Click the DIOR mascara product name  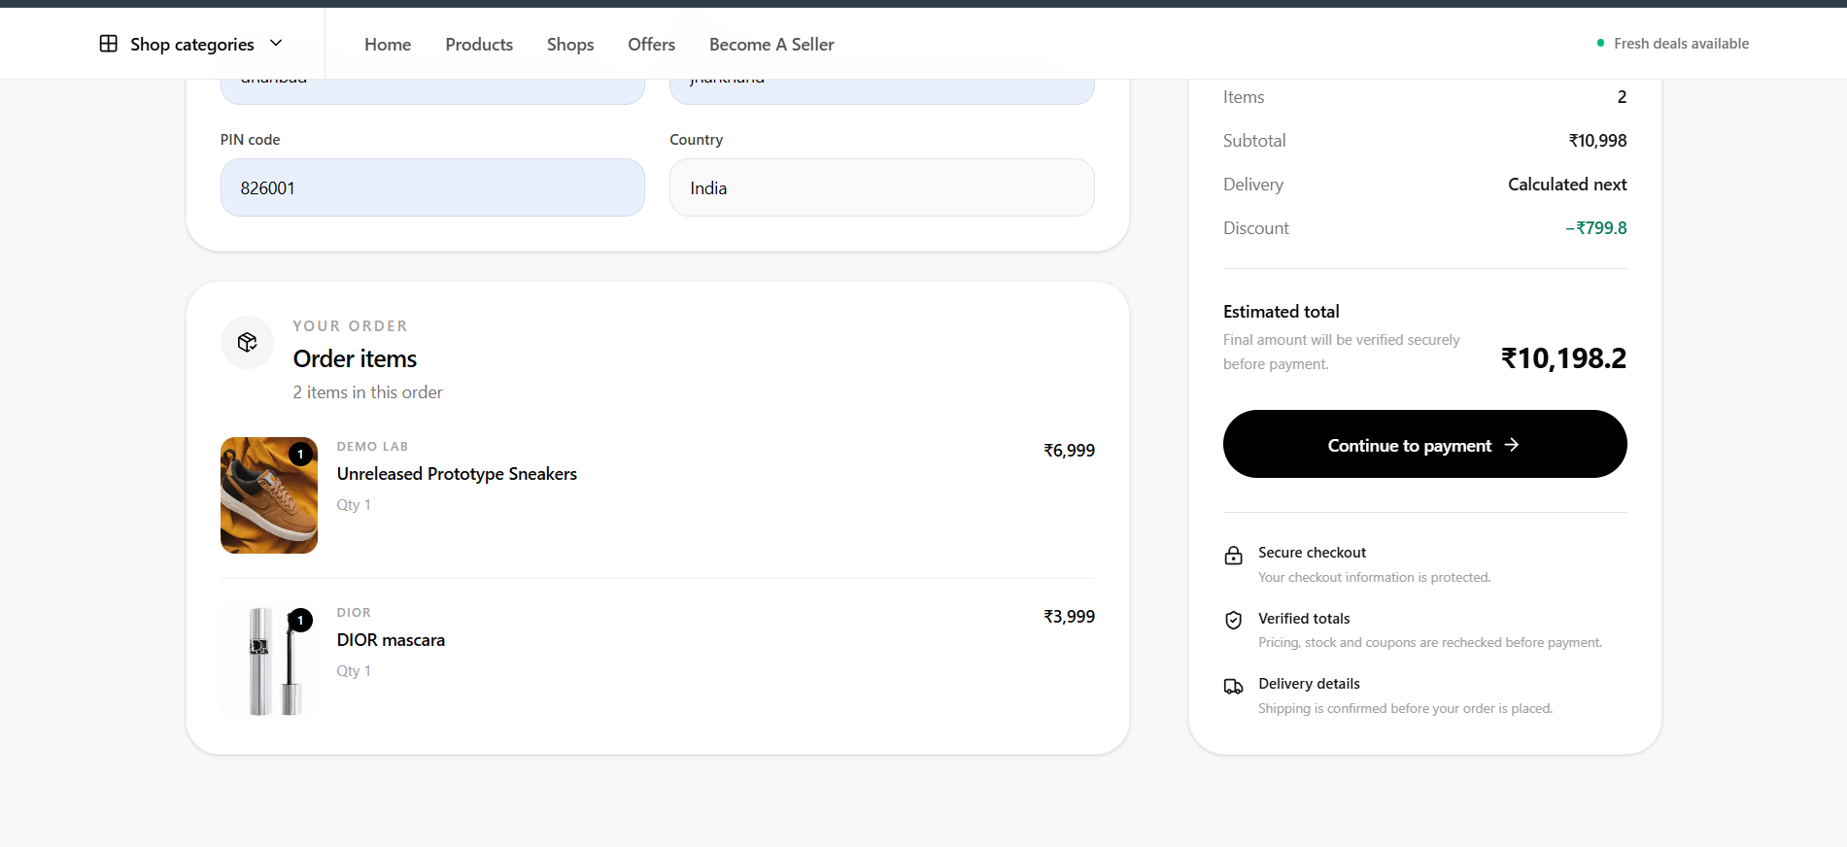tap(391, 640)
